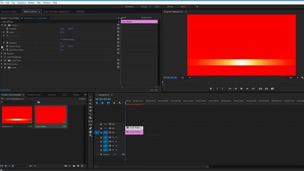
Task: Open the zoom level Fit dropdown
Action: [186, 78]
